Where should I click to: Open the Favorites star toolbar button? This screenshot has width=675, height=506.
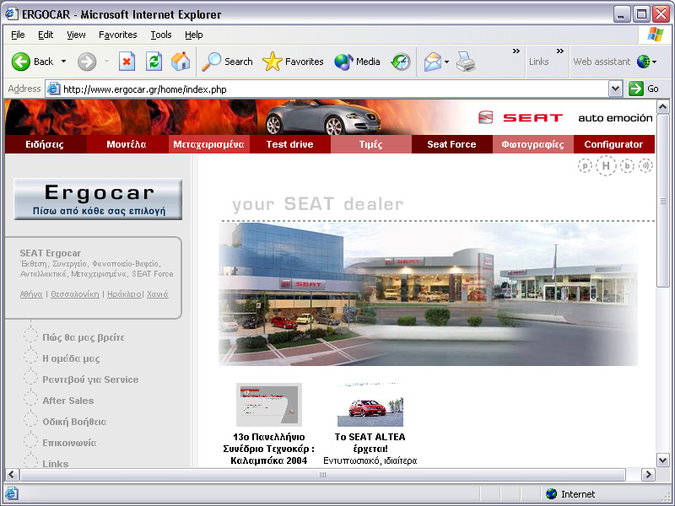pyautogui.click(x=293, y=62)
